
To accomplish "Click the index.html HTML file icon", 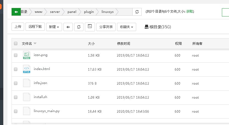I will (x=27, y=69).
